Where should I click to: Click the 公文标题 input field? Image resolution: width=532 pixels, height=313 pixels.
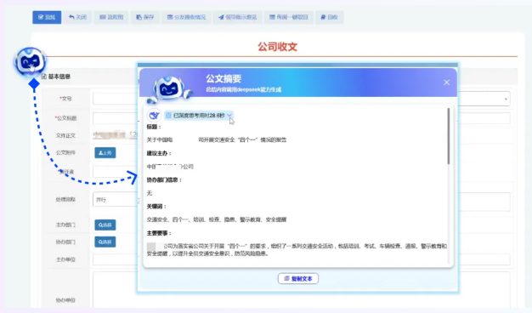tap(116, 118)
